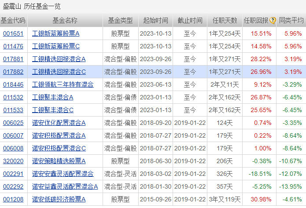The image size is (306, 208).
Task: Open fund 诺安优化配置混合A
Action: (x=59, y=123)
